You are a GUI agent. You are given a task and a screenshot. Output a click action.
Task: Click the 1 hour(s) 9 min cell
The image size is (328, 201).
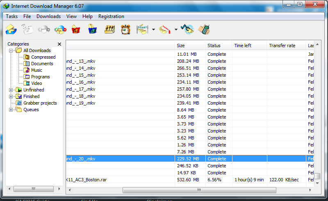point(249,180)
